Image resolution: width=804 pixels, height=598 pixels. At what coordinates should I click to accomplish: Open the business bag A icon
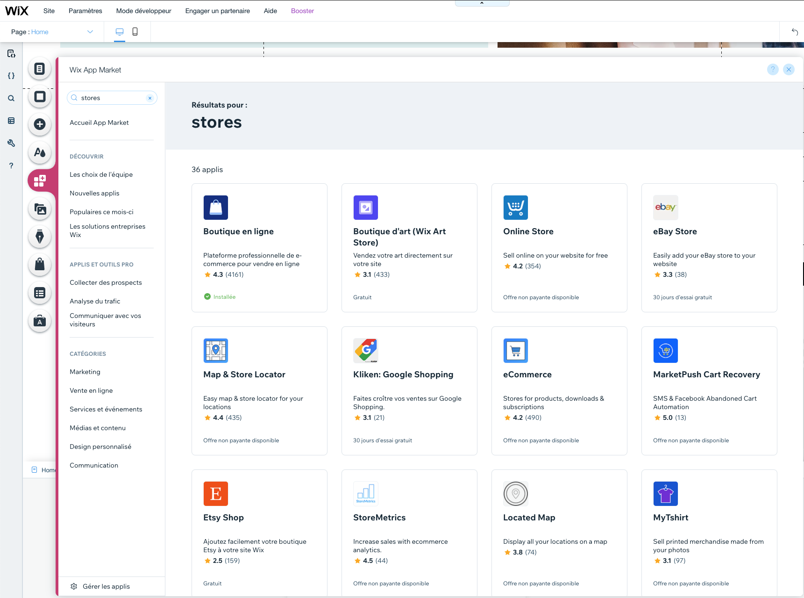[x=40, y=321]
